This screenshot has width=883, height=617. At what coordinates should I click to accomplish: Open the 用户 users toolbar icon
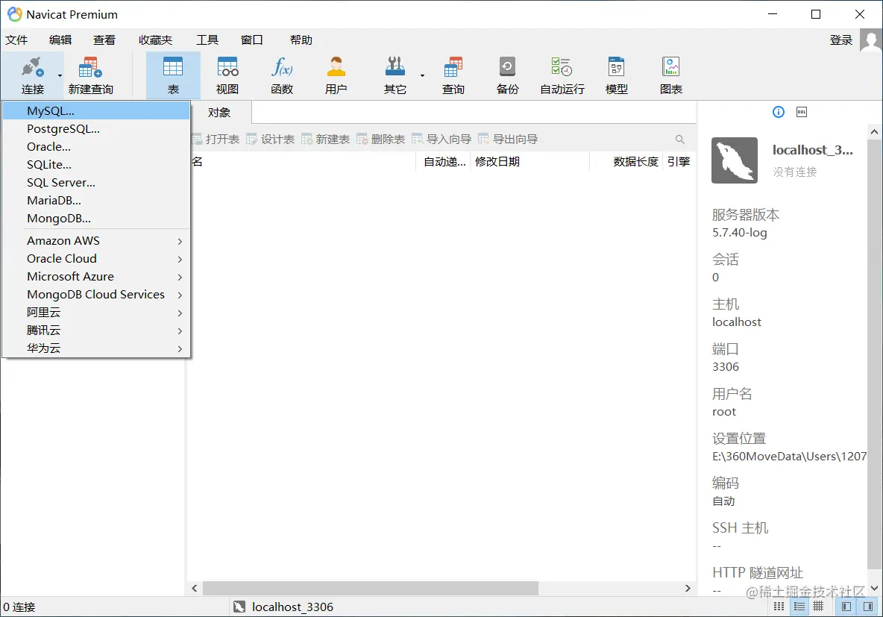(x=336, y=75)
